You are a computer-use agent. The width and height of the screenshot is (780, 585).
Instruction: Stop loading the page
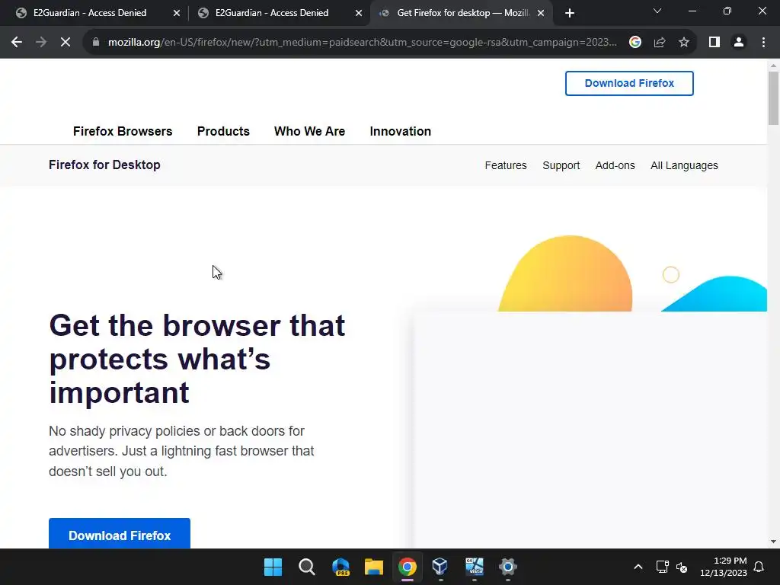[x=66, y=43]
